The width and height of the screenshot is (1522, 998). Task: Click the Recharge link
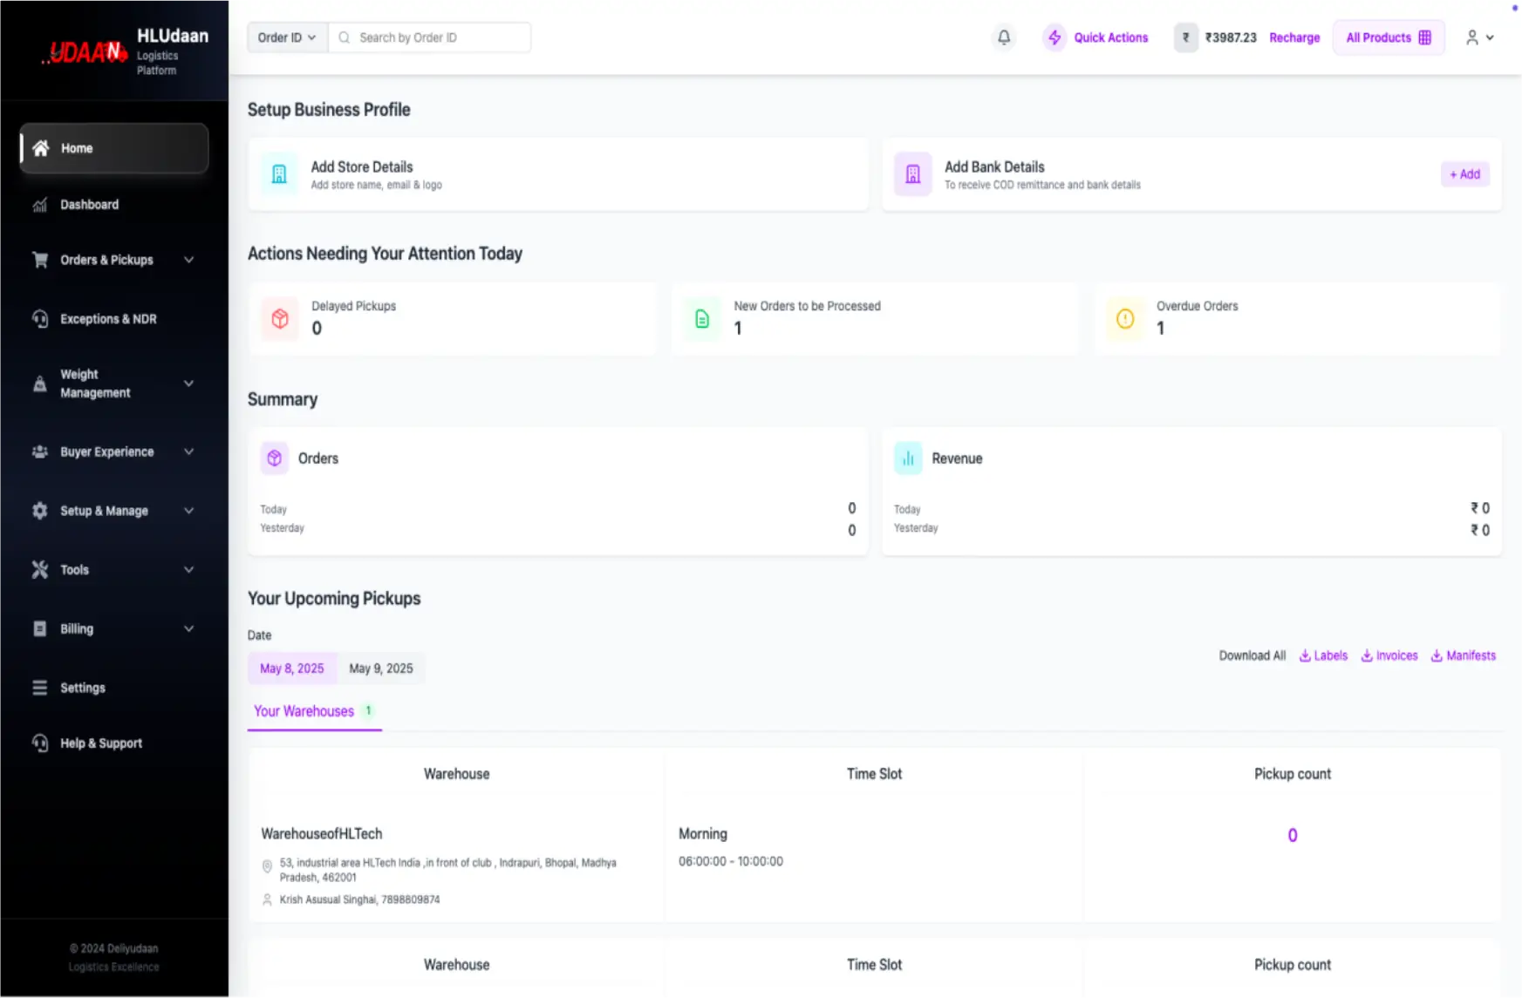point(1294,37)
